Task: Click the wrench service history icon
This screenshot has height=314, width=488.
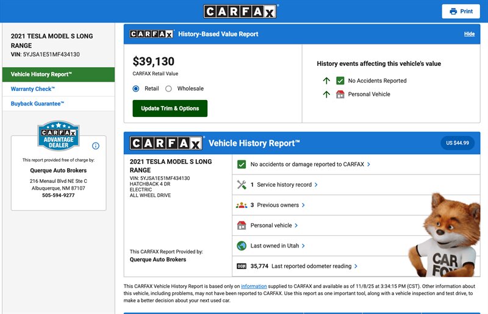Action: [241, 185]
